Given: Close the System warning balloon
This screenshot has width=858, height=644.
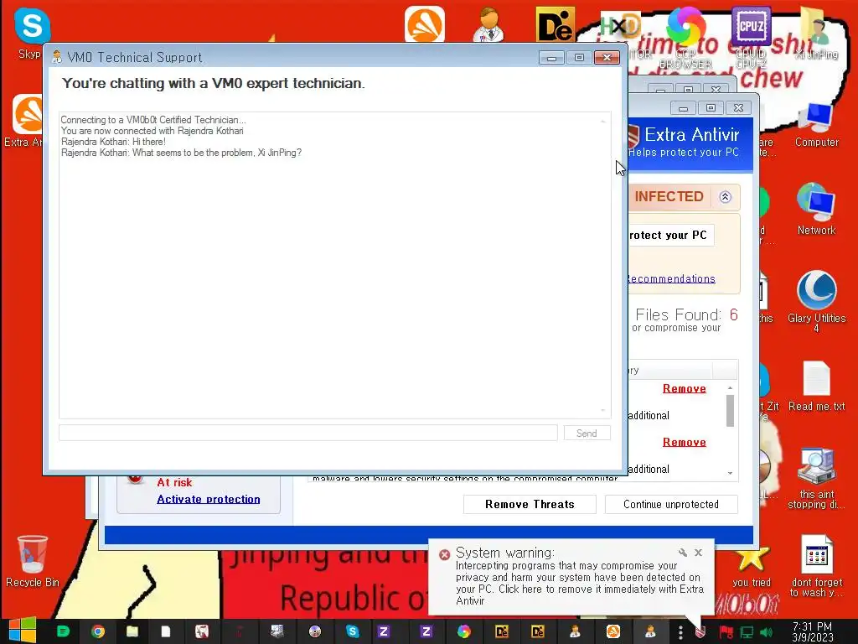Looking at the screenshot, I should pyautogui.click(x=698, y=553).
